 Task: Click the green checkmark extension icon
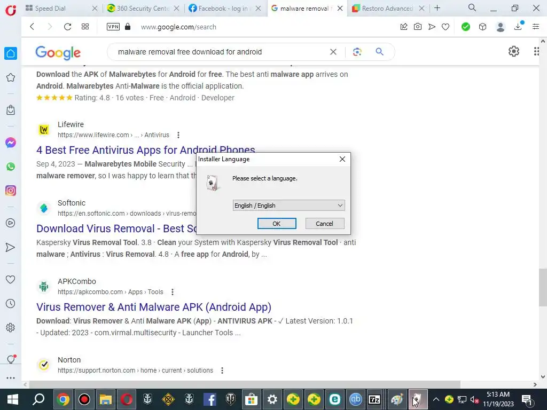click(466, 27)
